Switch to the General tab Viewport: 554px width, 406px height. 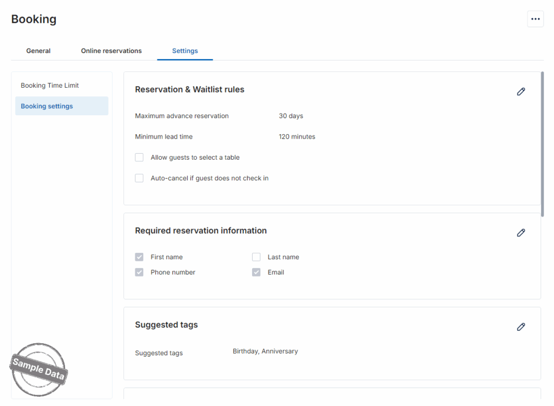tap(38, 51)
